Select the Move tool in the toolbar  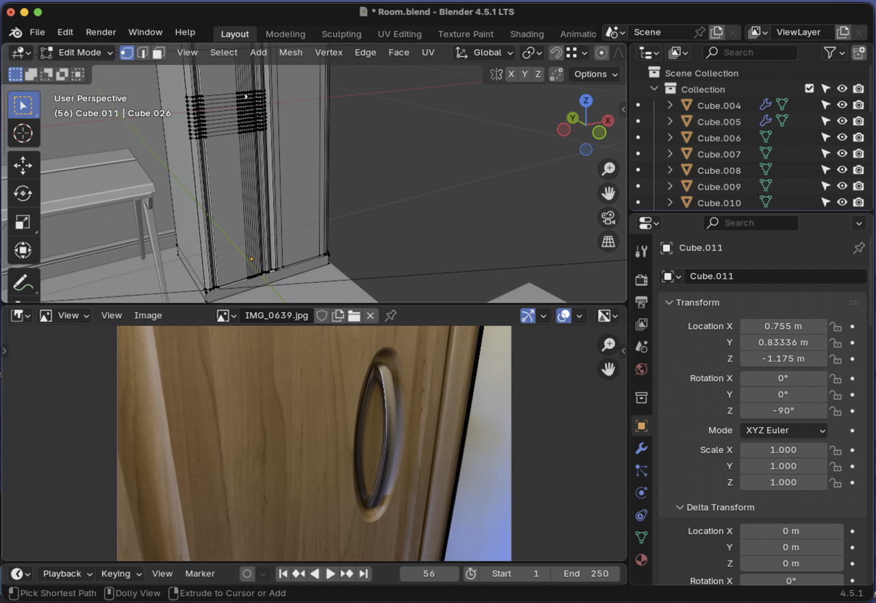(x=23, y=165)
